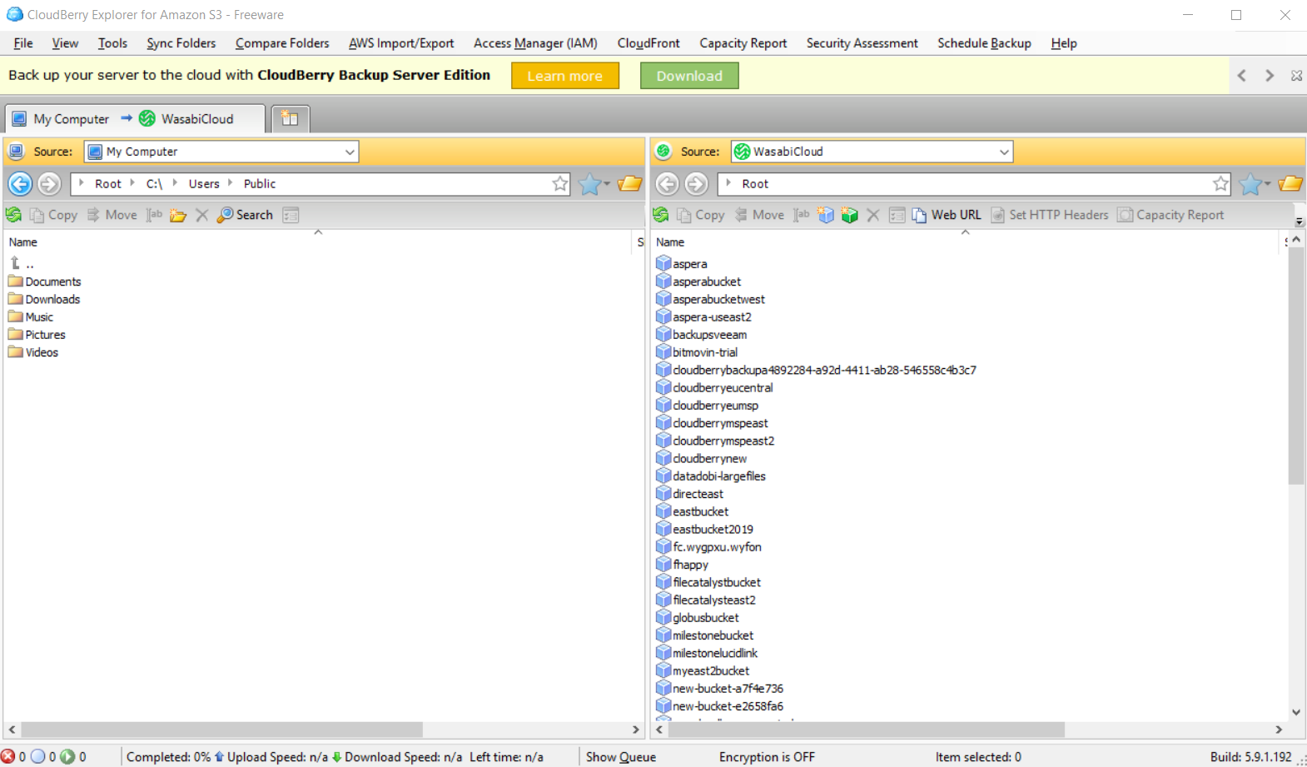Click Web URL toolbar button
The height and width of the screenshot is (767, 1307).
tap(947, 215)
